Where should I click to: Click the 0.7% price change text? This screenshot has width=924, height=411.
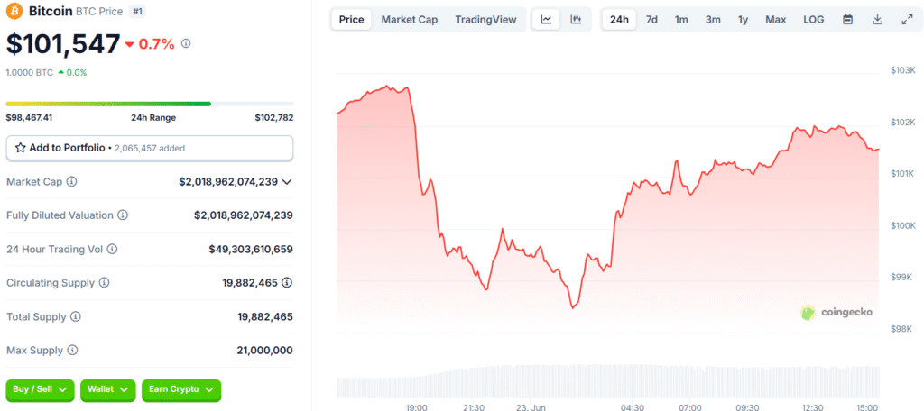coord(156,44)
